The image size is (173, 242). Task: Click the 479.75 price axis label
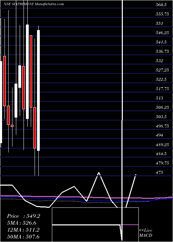(162, 163)
